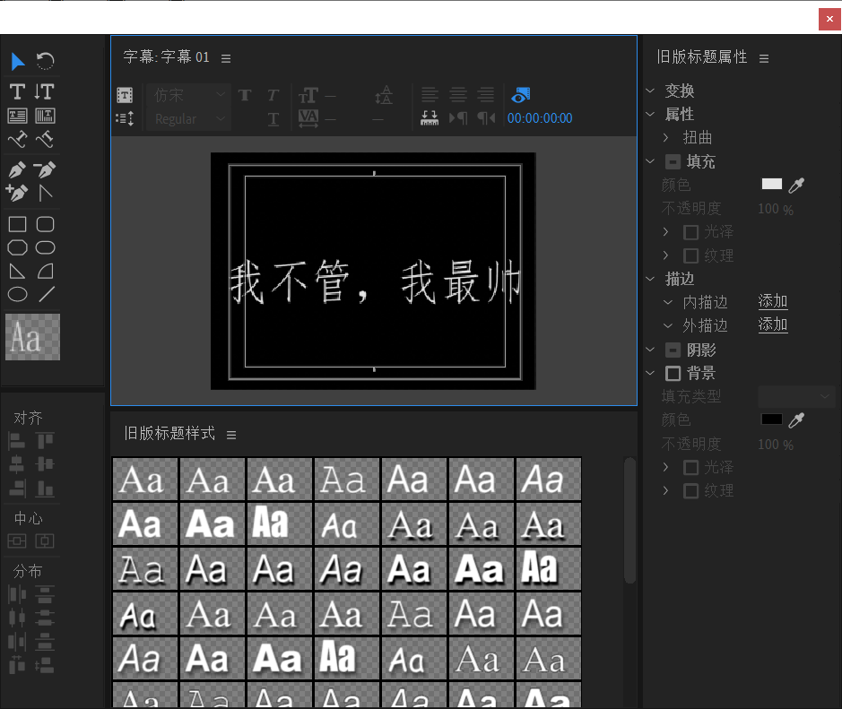Select the Delete Anchor Point tool
The height and width of the screenshot is (709, 842).
pos(45,170)
